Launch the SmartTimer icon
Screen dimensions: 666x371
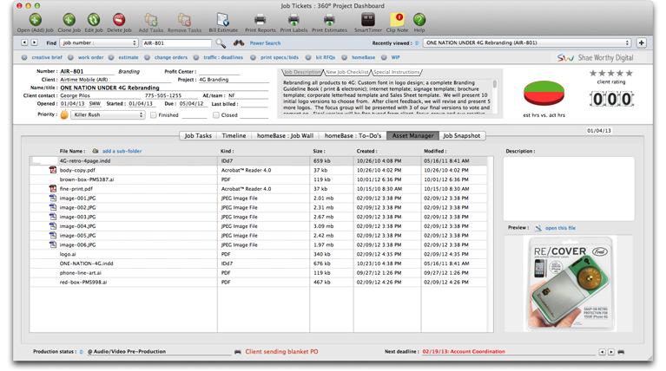[367, 19]
